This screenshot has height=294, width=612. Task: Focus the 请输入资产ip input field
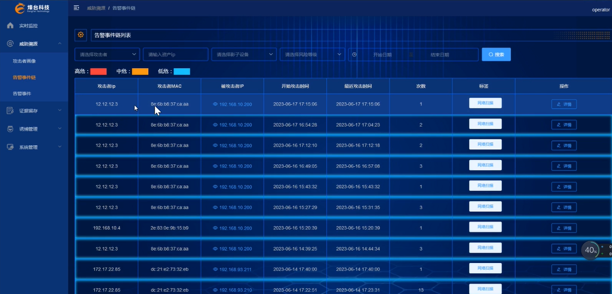(x=175, y=55)
